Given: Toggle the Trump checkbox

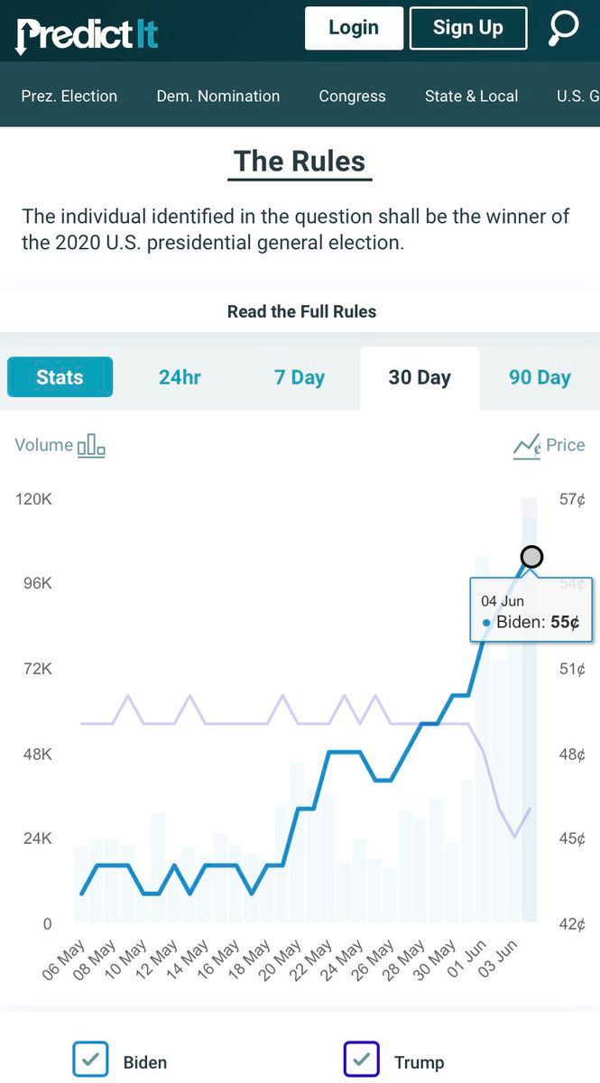Looking at the screenshot, I should tap(361, 1060).
